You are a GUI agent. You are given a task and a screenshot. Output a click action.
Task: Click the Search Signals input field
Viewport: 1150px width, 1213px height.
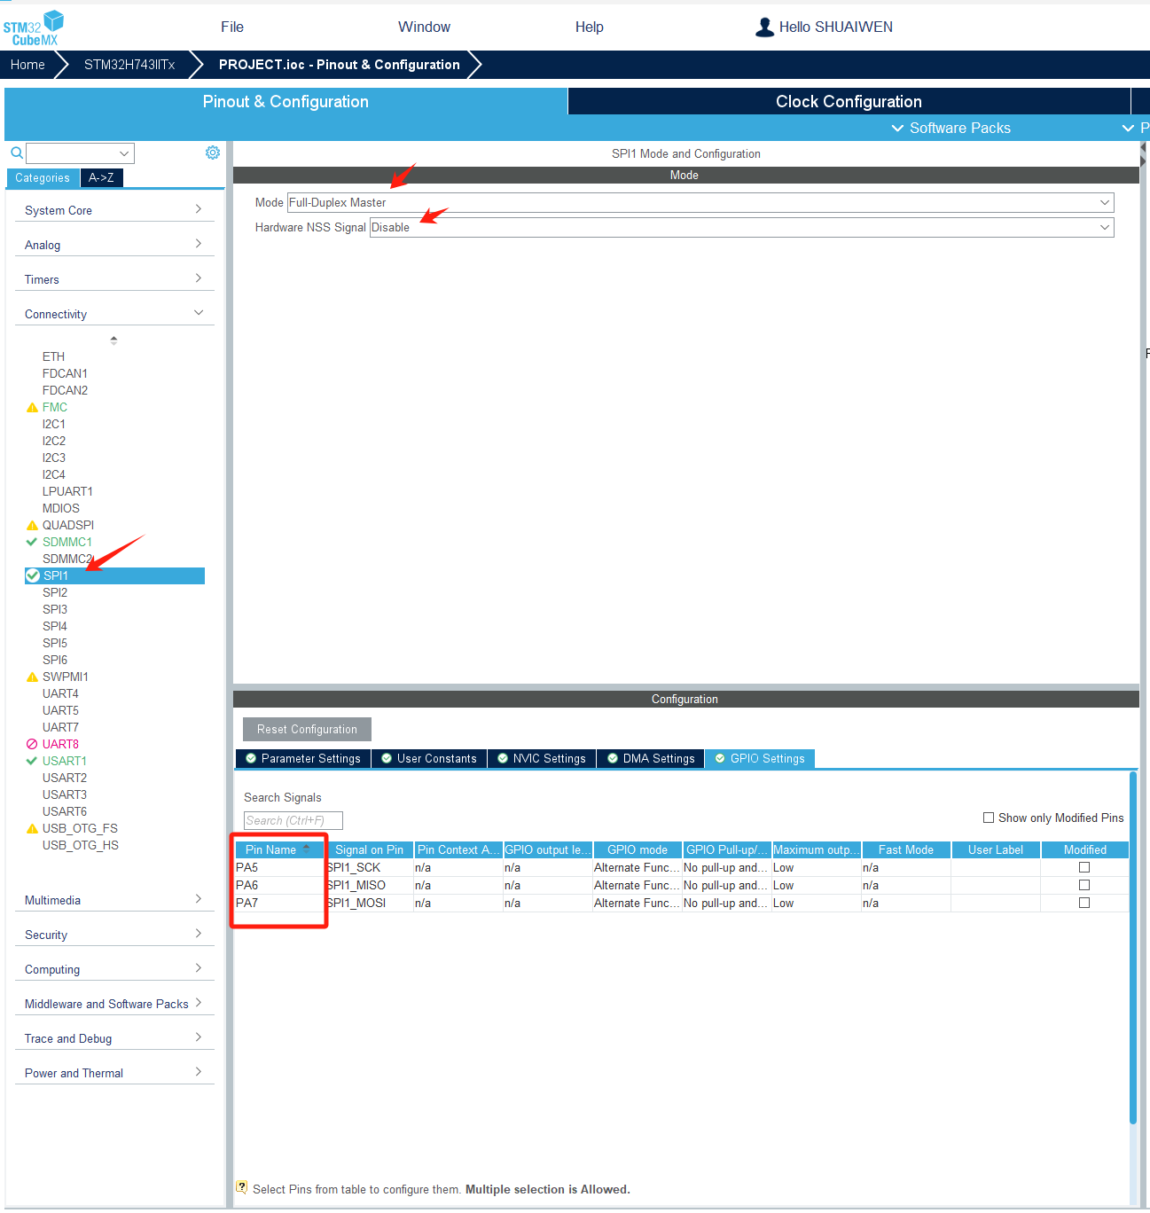[x=293, y=820]
